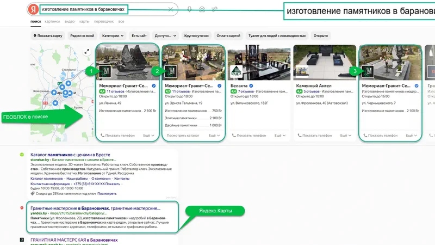Switch to the 'карты' search tab
This screenshot has height=245, width=435.
pyautogui.click(x=84, y=22)
